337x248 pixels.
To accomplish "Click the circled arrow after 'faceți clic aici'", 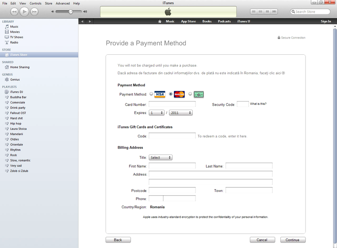I will point(283,73).
